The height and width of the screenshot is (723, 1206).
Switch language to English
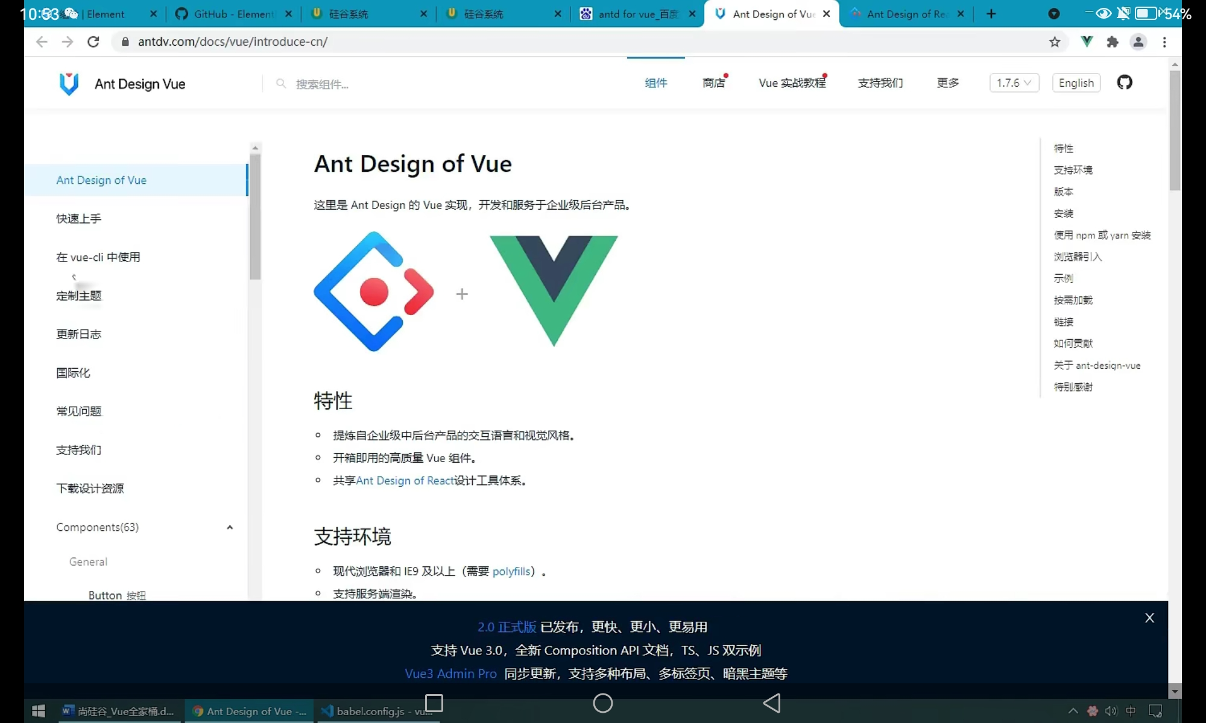pos(1076,83)
